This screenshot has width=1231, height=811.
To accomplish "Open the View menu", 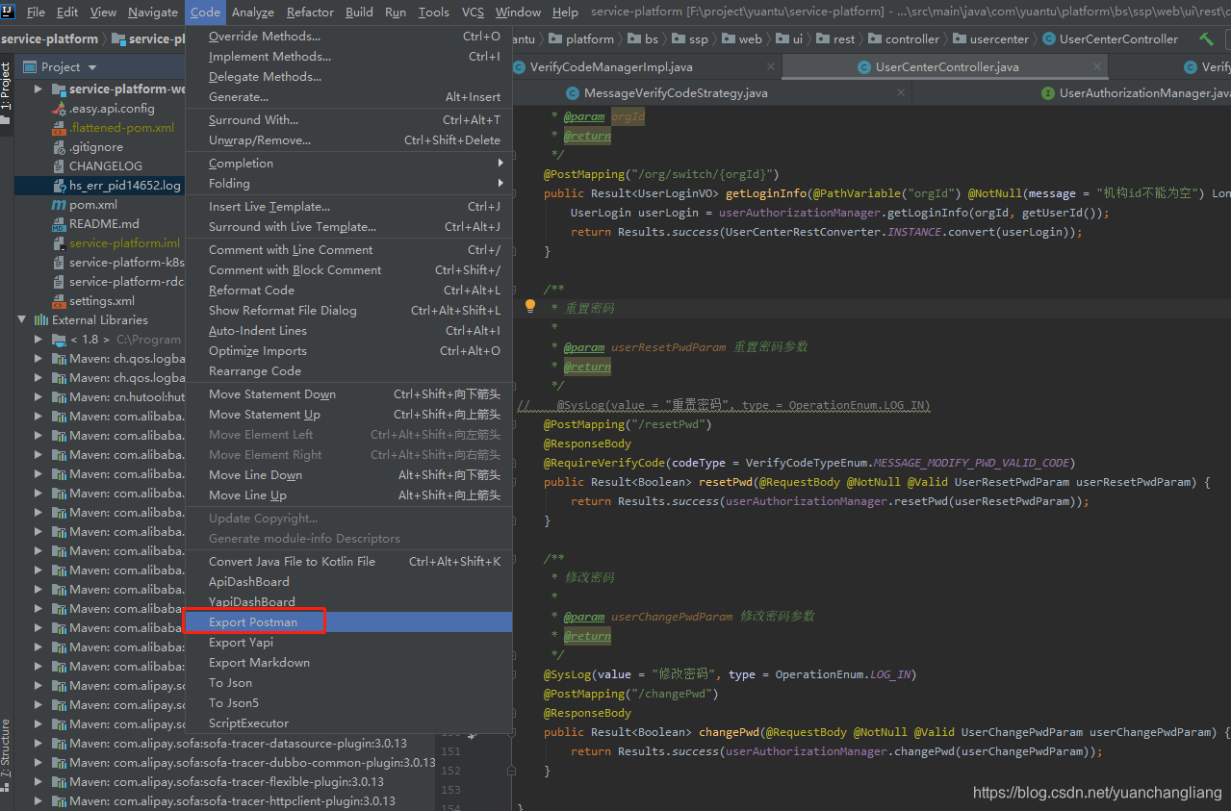I will tap(103, 12).
